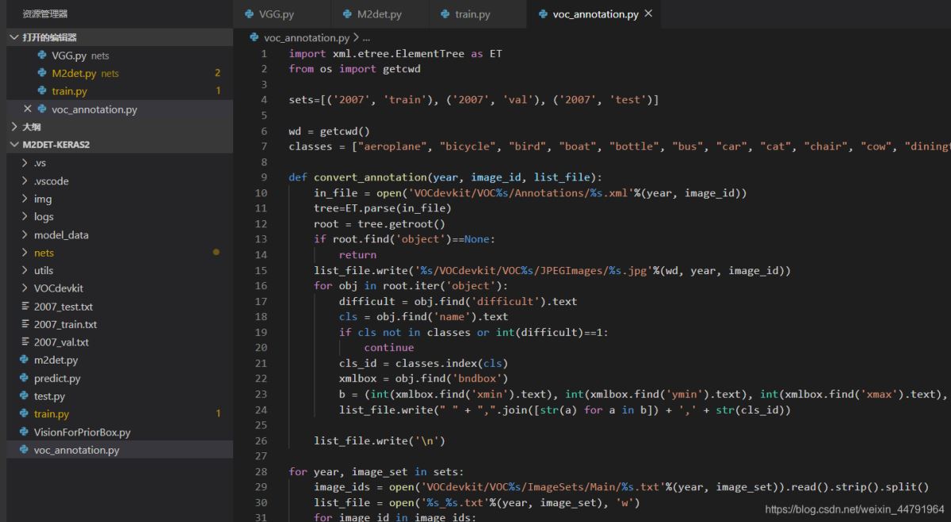
Task: Select voc_annotation.py breadcrumb path
Action: tap(306, 37)
